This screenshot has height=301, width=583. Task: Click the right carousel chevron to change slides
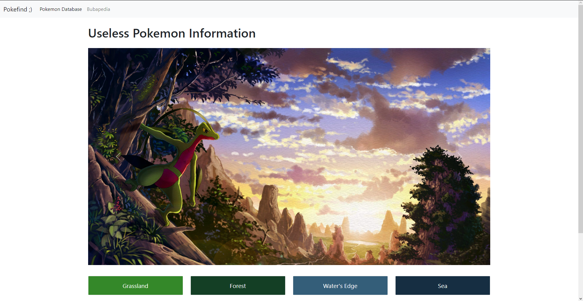pos(460,157)
